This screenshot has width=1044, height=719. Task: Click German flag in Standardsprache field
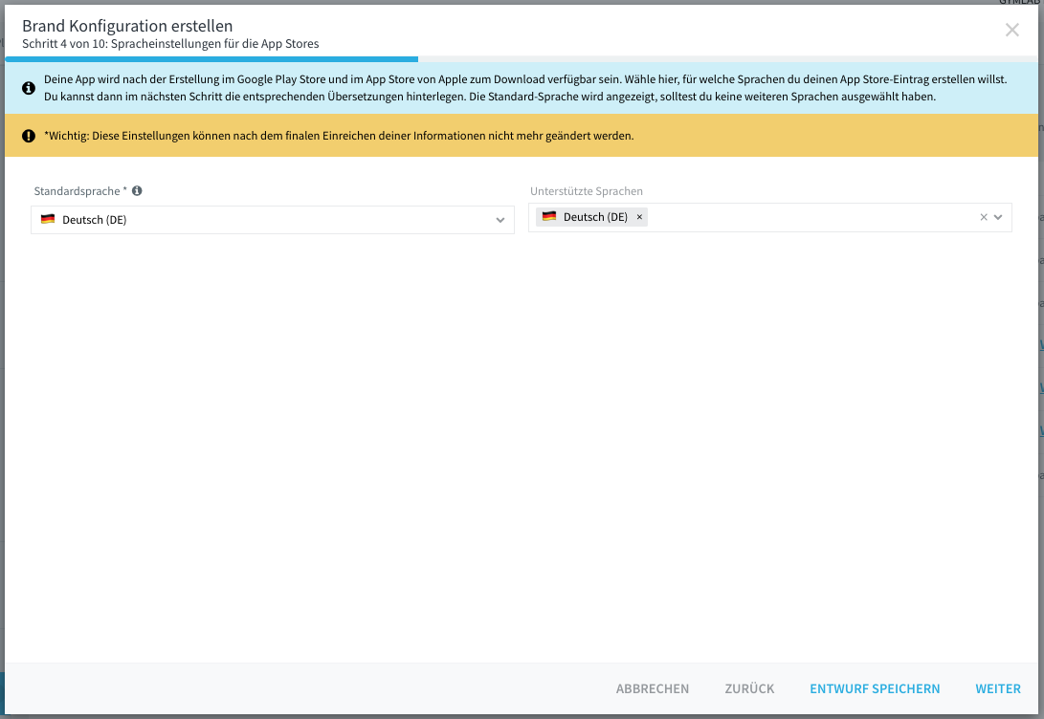[48, 220]
